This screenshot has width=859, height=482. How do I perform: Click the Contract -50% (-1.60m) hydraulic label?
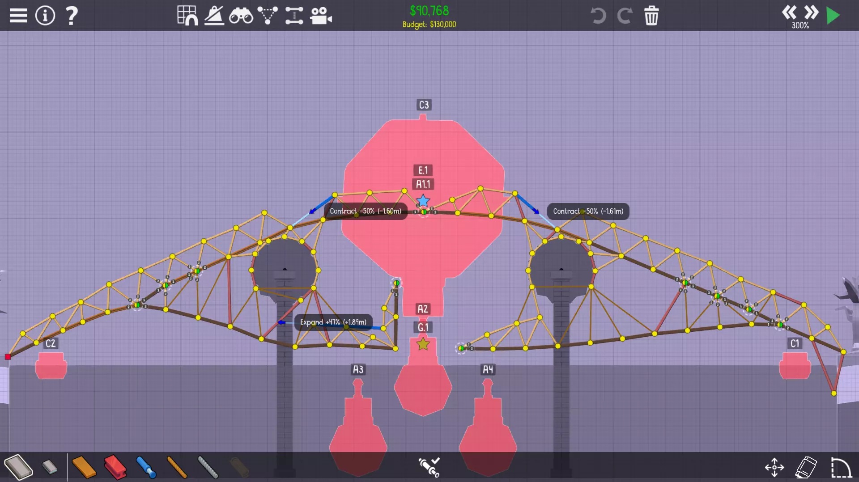click(x=366, y=211)
